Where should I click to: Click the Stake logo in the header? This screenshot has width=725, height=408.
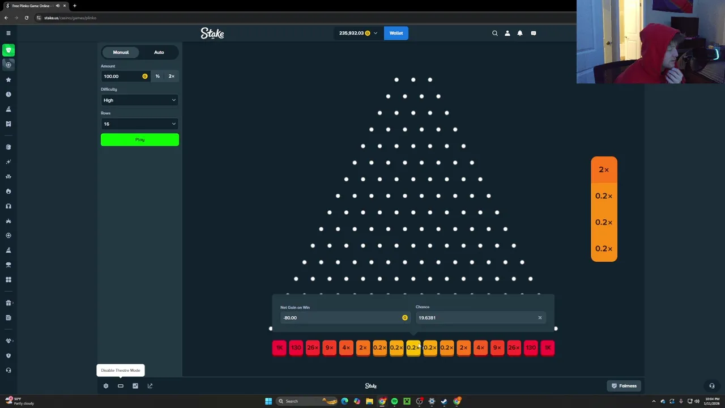coord(212,33)
